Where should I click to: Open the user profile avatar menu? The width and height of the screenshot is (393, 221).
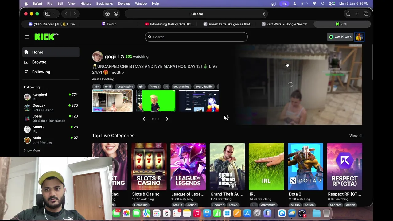[x=359, y=37]
